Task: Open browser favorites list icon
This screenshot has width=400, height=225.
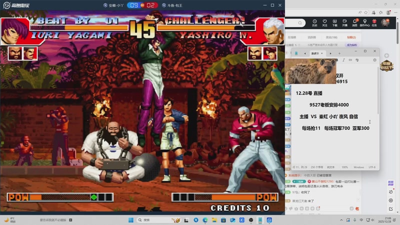Action: click(x=381, y=12)
